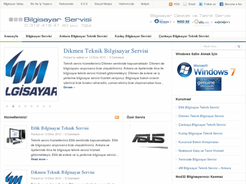Viewport: 246px width, 184px height.
Task: Open sidebar link Dikmen Teknik Bilgisayar Servisi
Action: [201, 116]
